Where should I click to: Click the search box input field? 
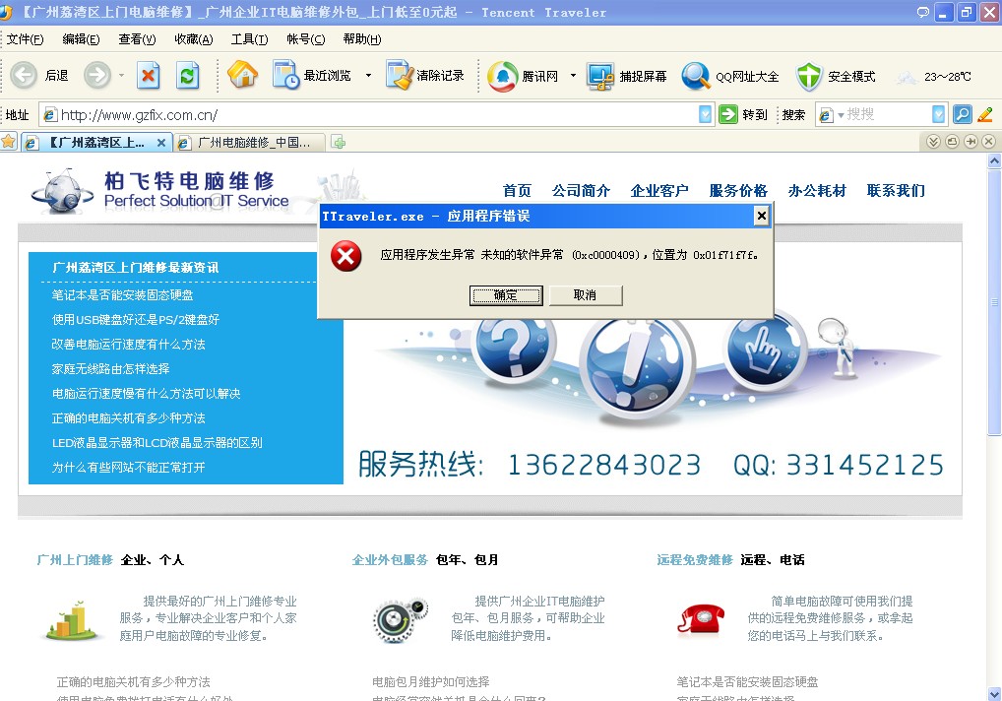coord(887,115)
